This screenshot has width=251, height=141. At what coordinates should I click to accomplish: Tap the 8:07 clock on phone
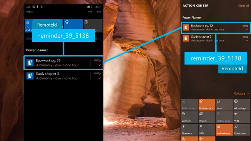pyautogui.click(x=98, y=7)
